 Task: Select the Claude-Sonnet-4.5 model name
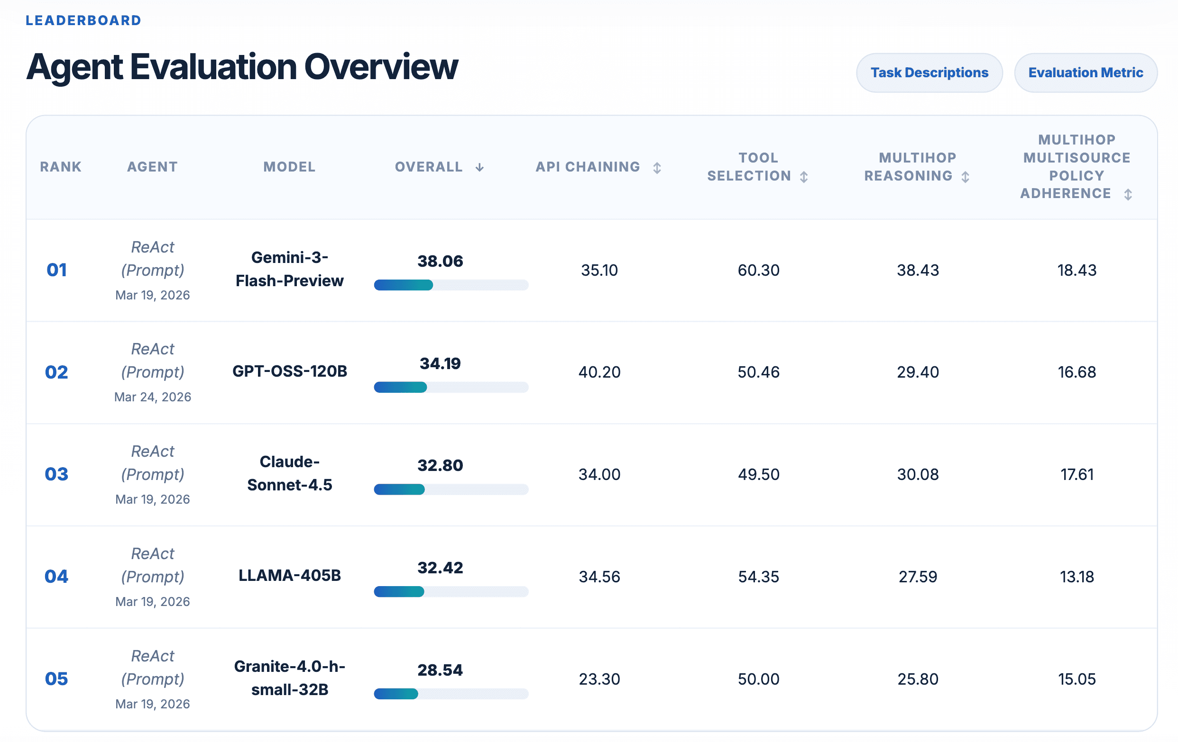(x=290, y=473)
